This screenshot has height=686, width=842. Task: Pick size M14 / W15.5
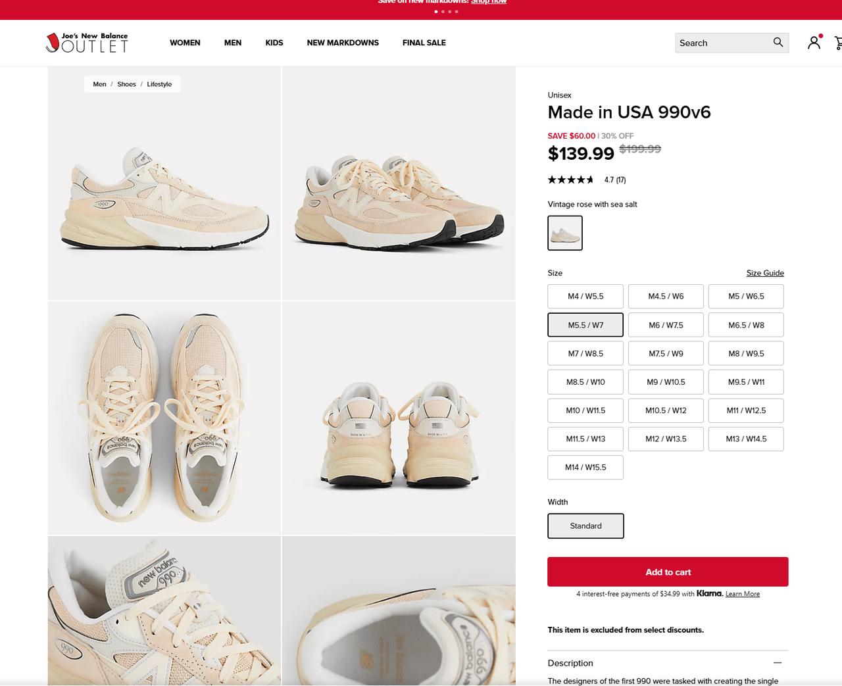(585, 468)
